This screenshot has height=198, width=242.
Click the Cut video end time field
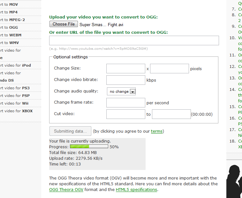coord(171,114)
